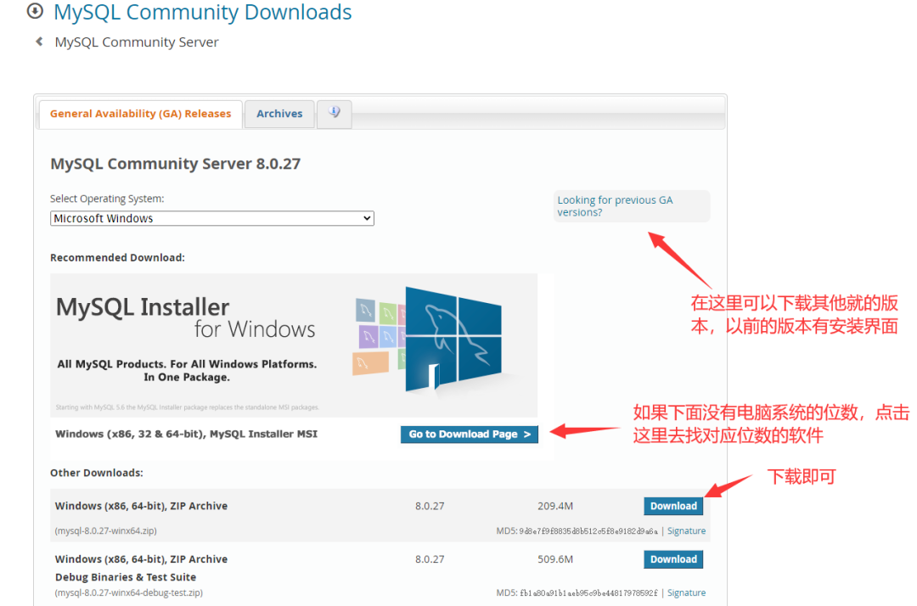Open the information icon tab

pyautogui.click(x=334, y=113)
